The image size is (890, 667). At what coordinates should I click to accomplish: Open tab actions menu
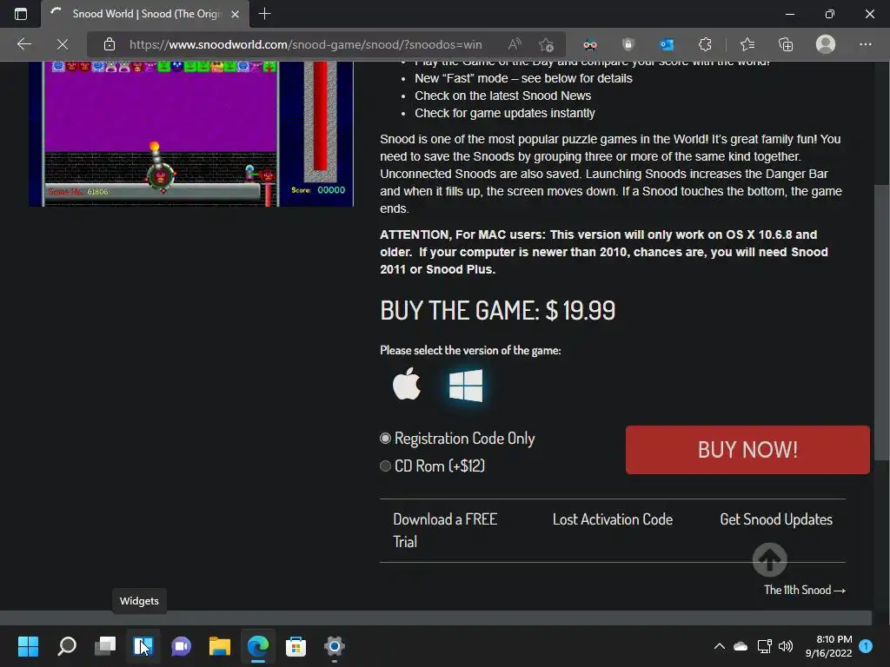click(x=21, y=14)
